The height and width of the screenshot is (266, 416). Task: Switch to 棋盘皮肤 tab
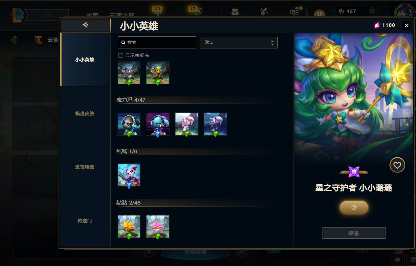point(85,113)
